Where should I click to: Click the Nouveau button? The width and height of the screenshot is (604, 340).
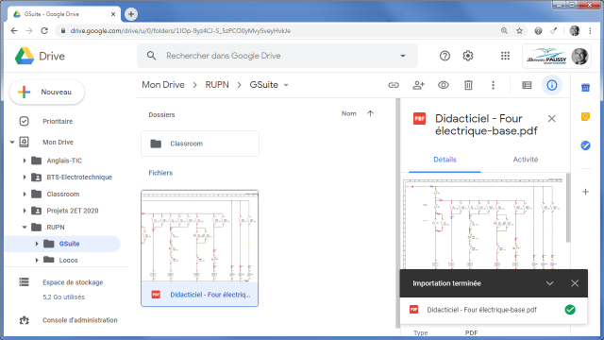tap(46, 93)
